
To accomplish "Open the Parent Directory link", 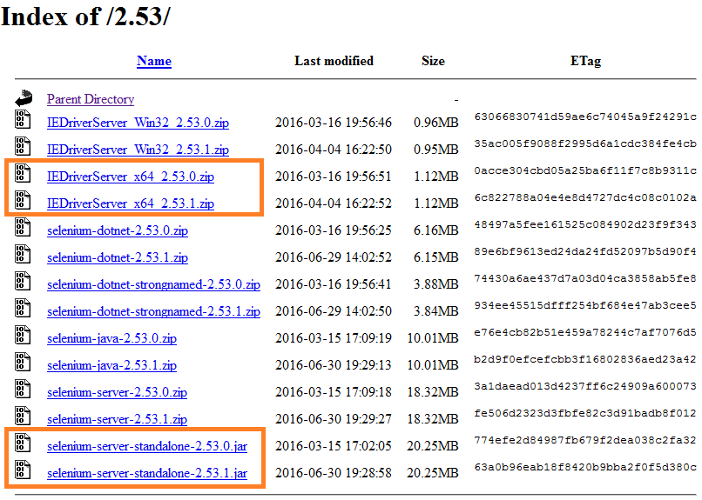I will tap(91, 99).
